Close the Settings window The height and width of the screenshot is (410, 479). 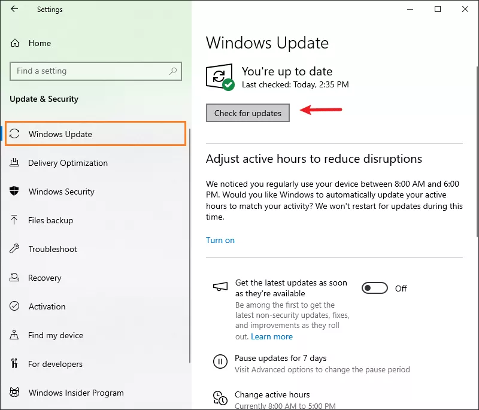tap(465, 9)
